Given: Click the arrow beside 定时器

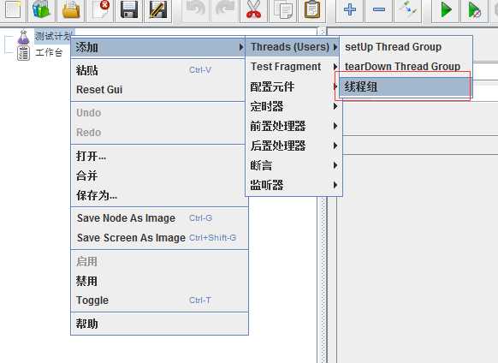Looking at the screenshot, I should coord(335,106).
